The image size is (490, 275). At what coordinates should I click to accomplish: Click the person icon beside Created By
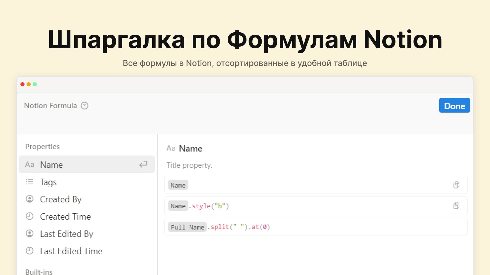[x=30, y=199]
